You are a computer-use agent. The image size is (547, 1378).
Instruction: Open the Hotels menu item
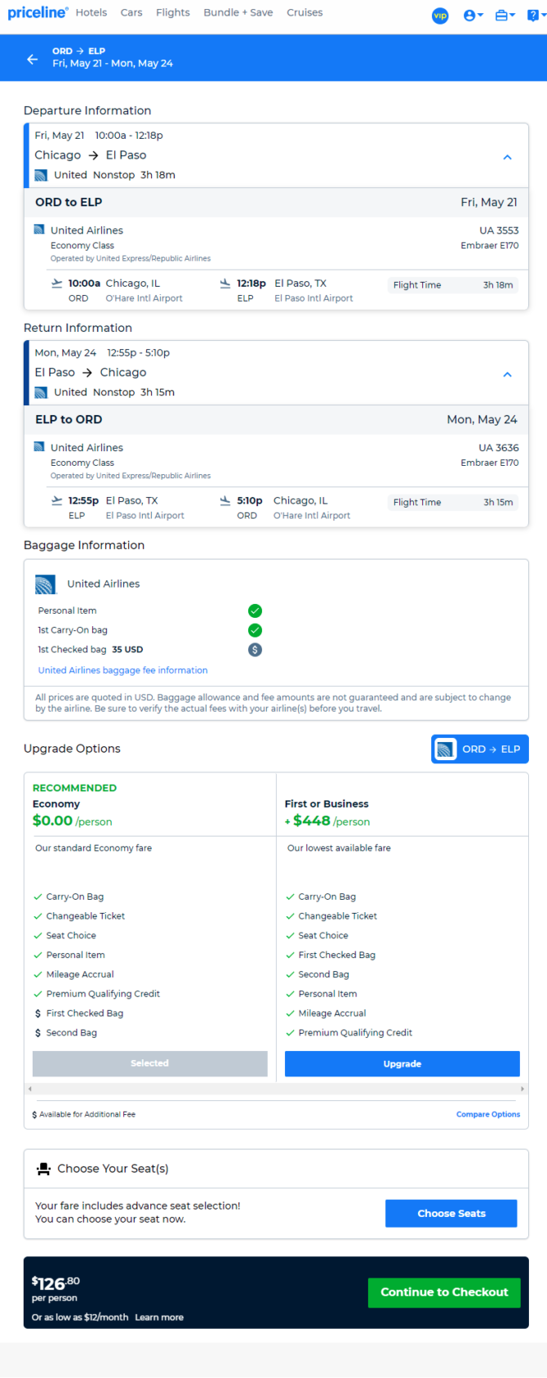click(91, 12)
